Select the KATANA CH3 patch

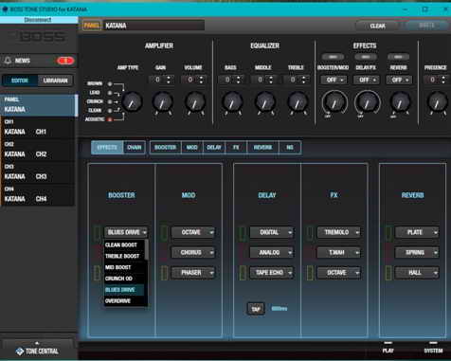38,172
